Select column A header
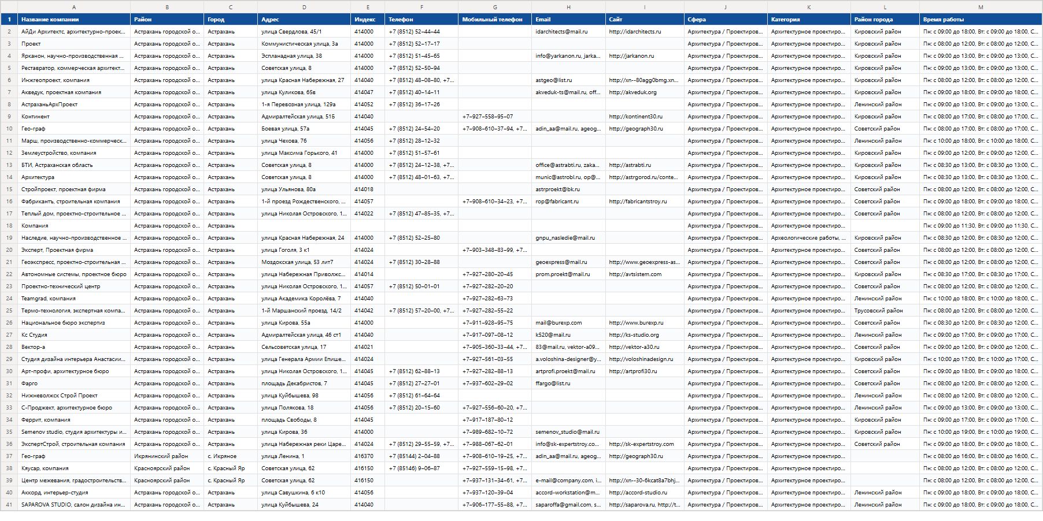 tap(74, 7)
